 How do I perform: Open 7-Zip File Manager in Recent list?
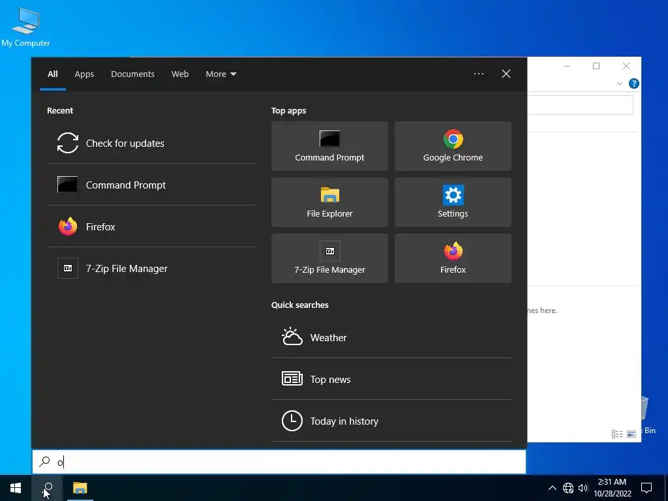click(151, 268)
